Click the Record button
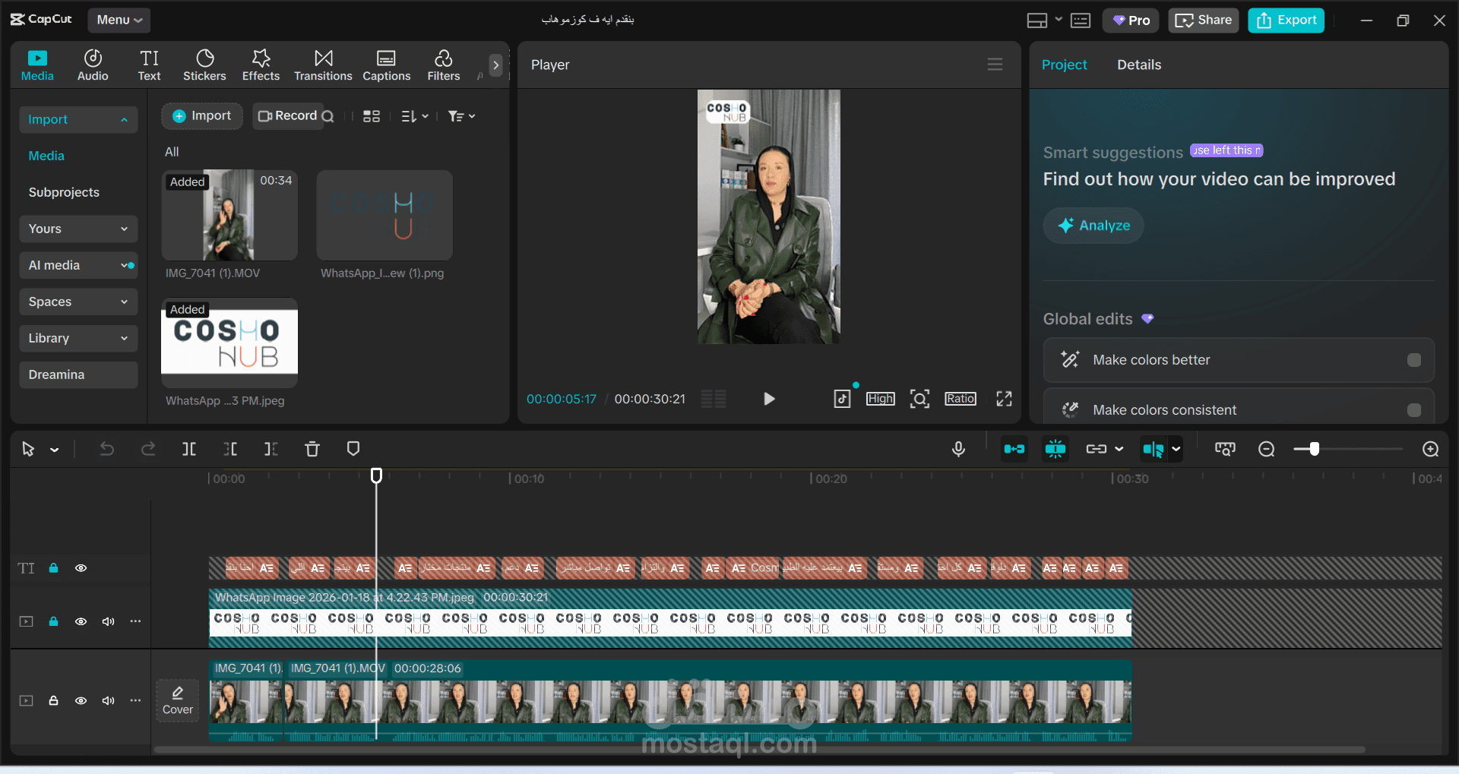 click(x=288, y=116)
